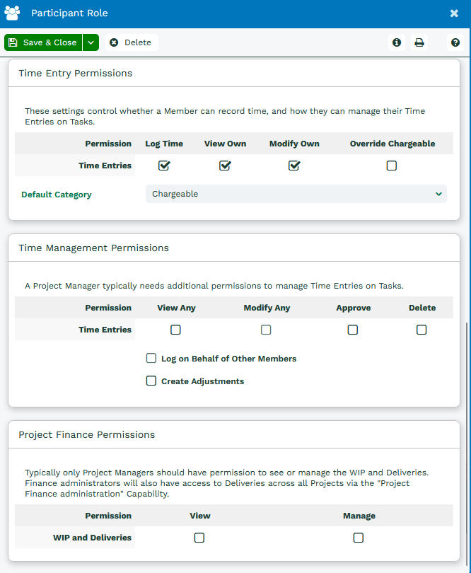Check the Create Adjustments checkbox

pyautogui.click(x=151, y=381)
